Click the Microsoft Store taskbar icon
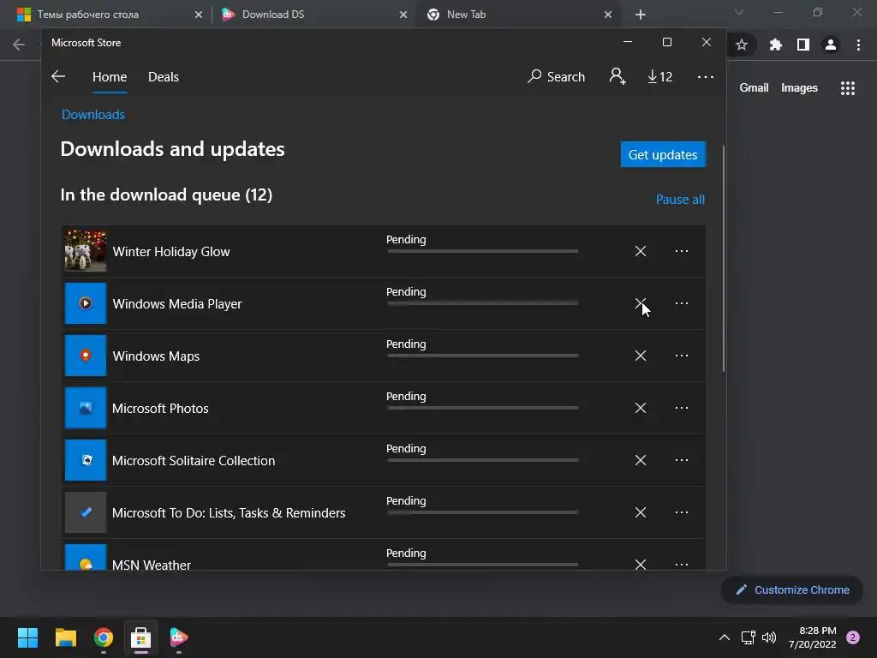The height and width of the screenshot is (658, 877). (141, 637)
